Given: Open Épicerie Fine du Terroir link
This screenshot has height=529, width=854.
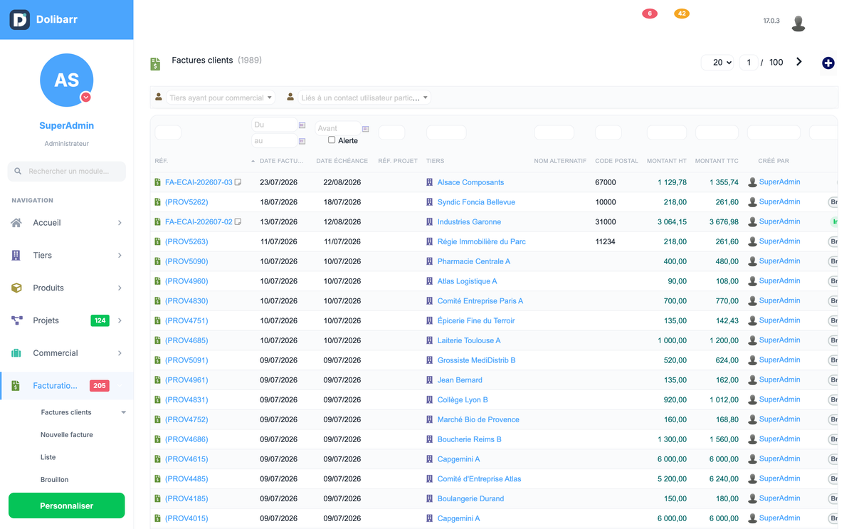Looking at the screenshot, I should coord(476,321).
